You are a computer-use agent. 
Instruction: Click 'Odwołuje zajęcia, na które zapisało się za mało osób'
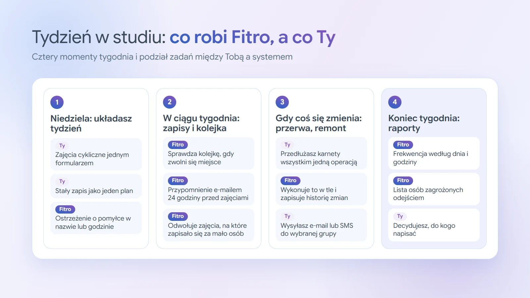[207, 229]
